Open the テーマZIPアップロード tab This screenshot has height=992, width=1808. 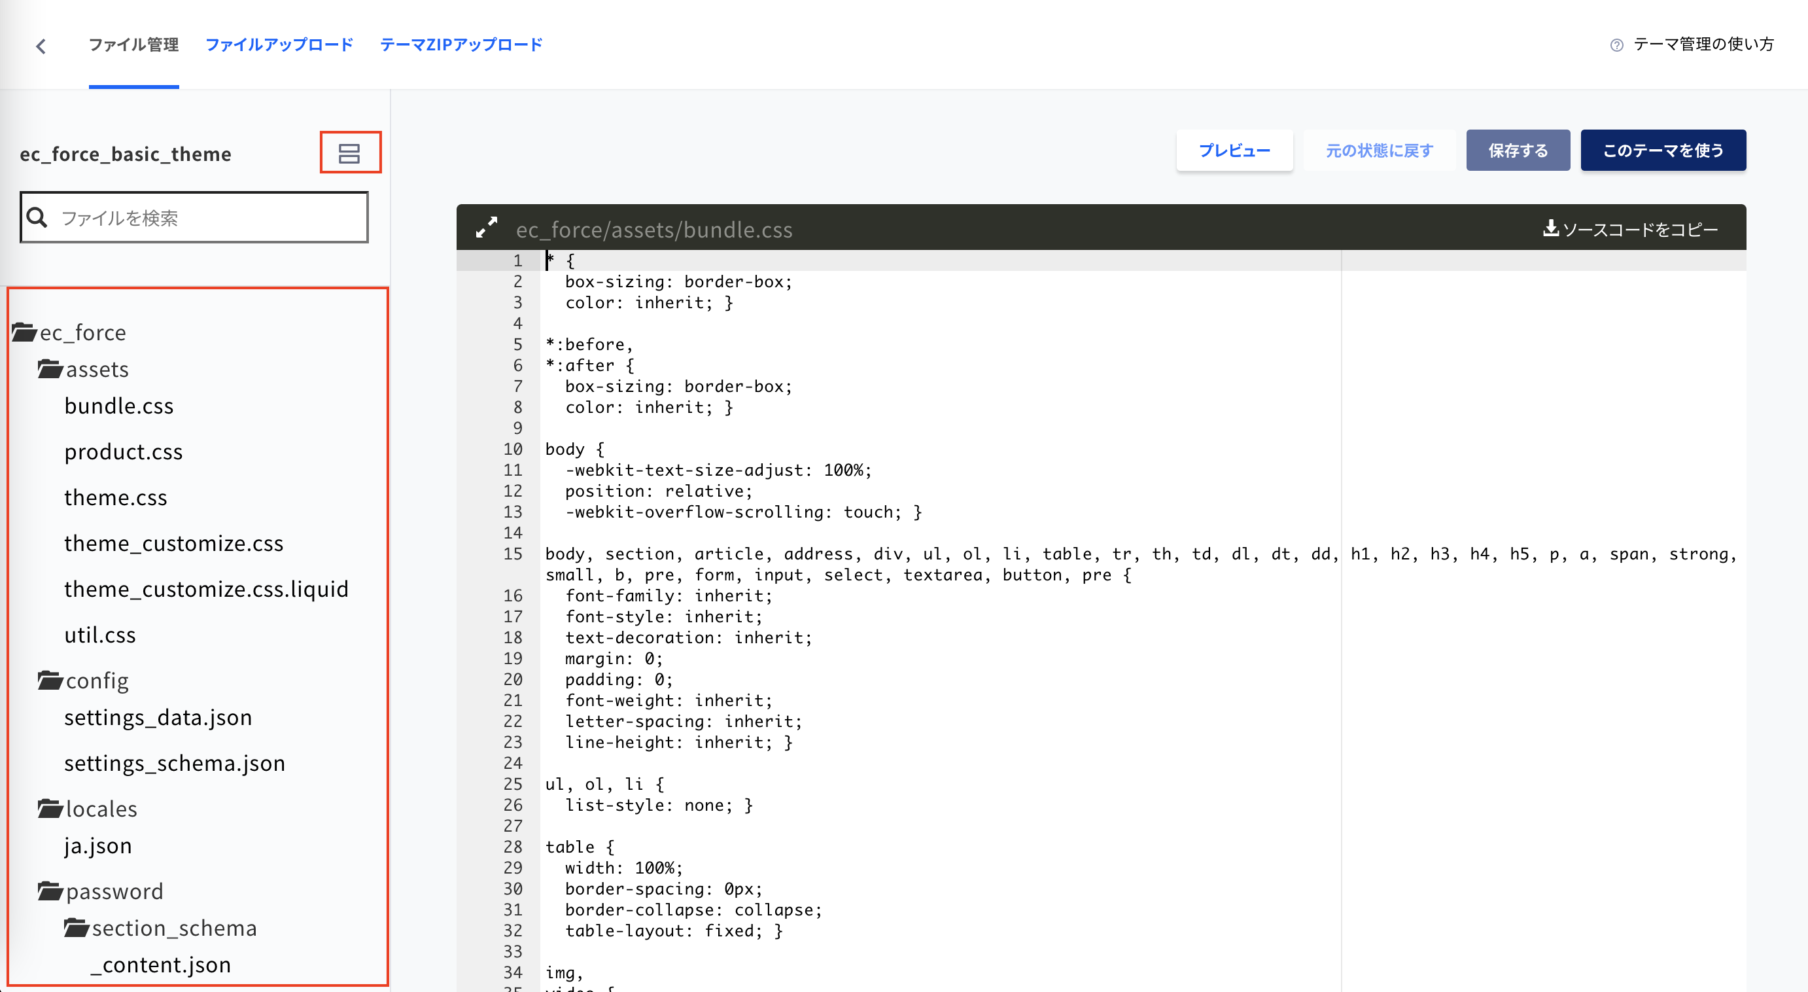(461, 45)
